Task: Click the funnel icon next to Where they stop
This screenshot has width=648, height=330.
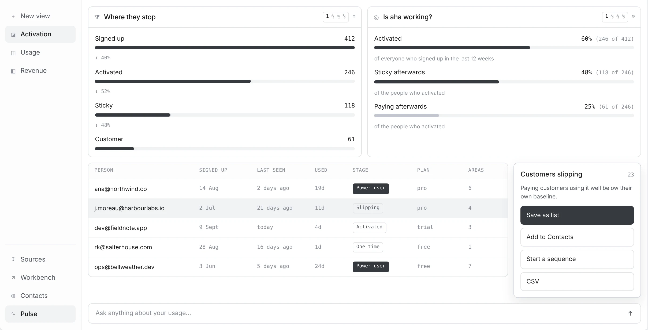Action: [x=97, y=17]
